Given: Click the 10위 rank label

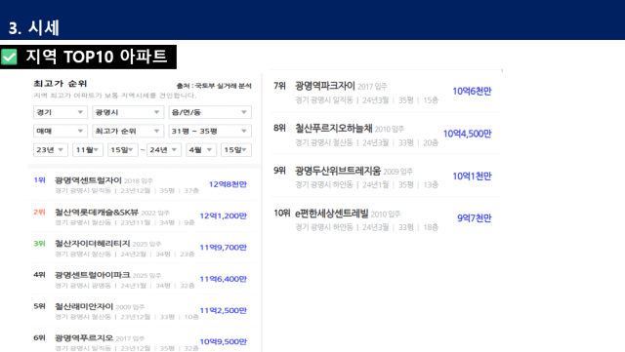Looking at the screenshot, I should click(282, 213).
